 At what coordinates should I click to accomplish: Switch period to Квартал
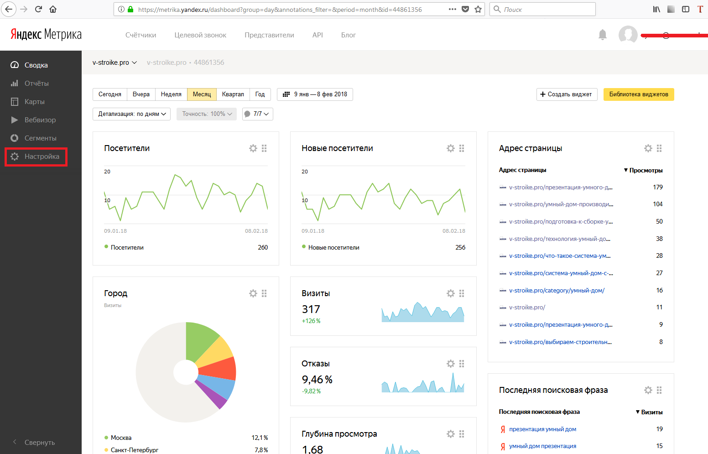tap(233, 94)
